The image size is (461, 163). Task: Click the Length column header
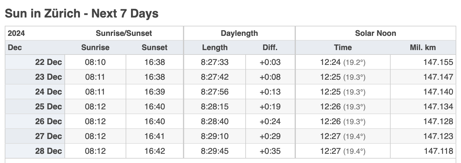pyautogui.click(x=215, y=47)
